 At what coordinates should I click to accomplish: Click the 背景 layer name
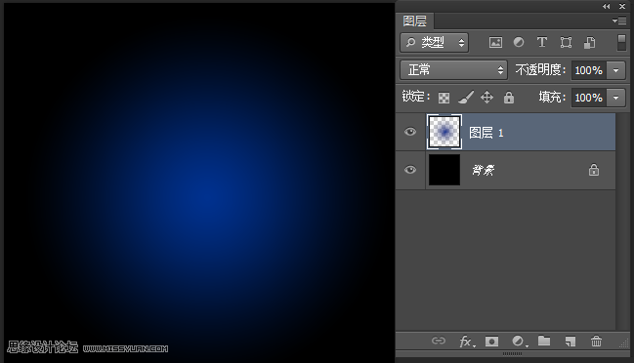click(484, 170)
